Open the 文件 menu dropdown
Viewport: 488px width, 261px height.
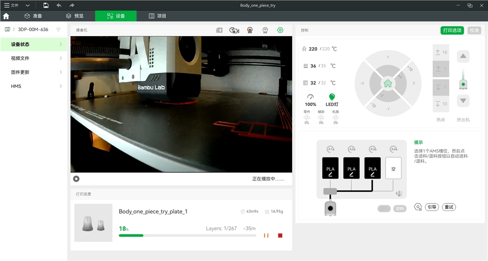[17, 5]
